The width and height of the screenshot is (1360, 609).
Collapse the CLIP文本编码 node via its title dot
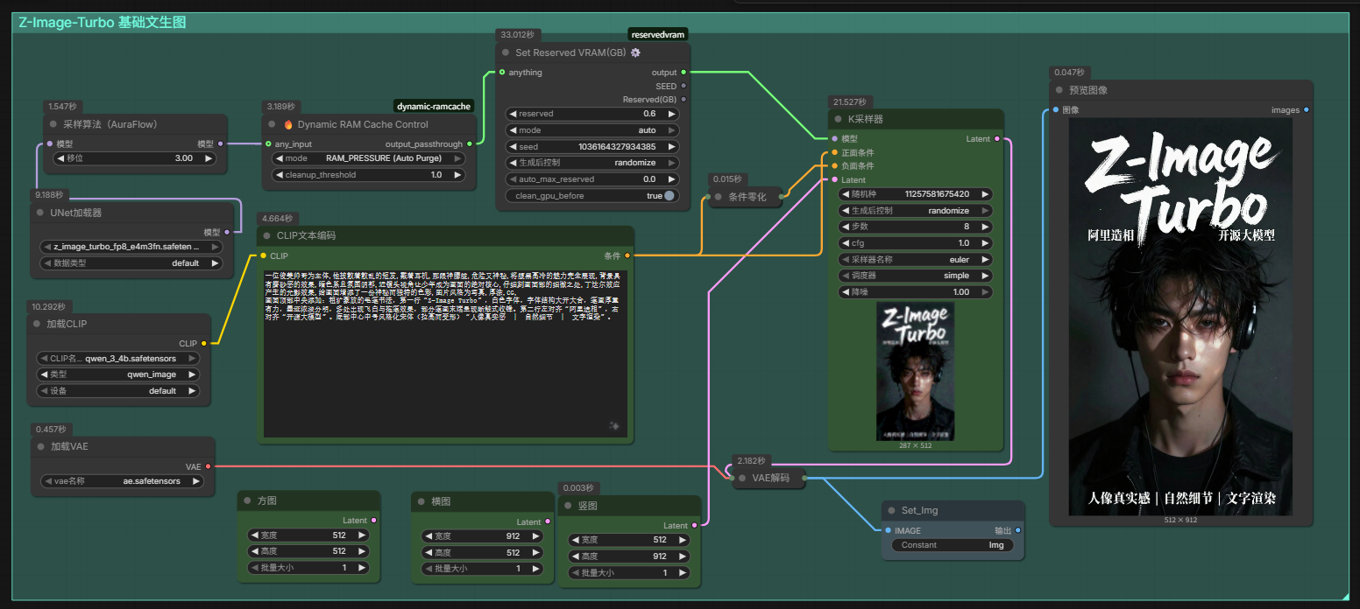point(266,235)
